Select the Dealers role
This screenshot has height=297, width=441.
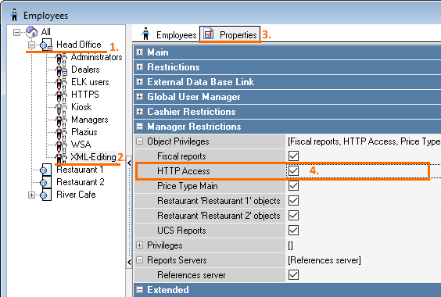tap(85, 70)
